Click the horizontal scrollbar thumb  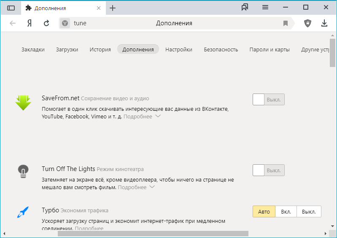153,233
